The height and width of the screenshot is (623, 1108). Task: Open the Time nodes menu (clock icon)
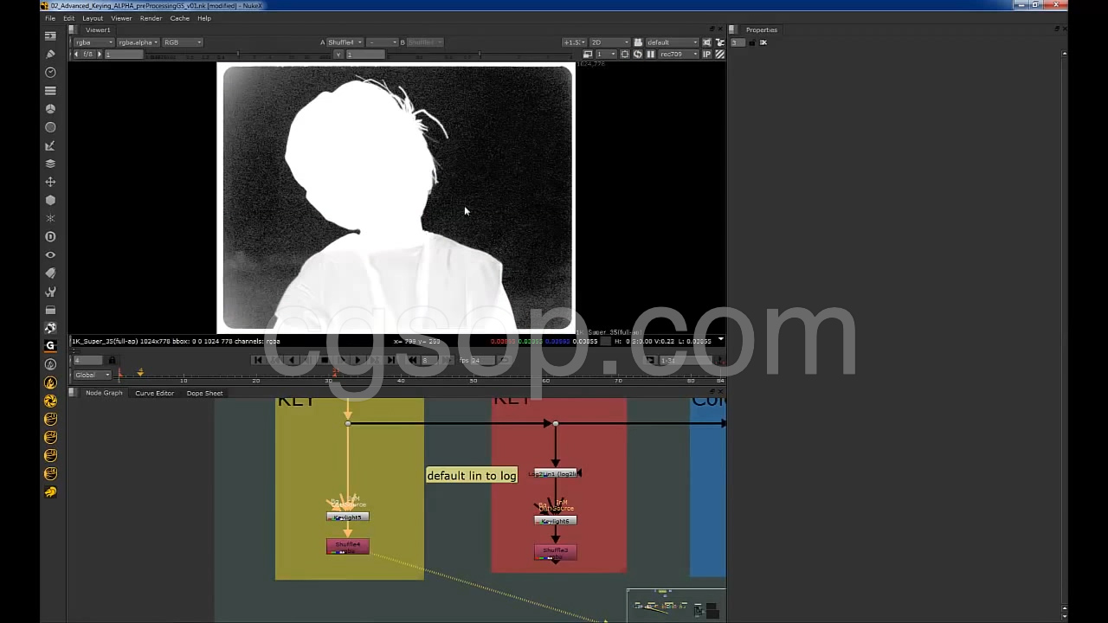(x=50, y=72)
